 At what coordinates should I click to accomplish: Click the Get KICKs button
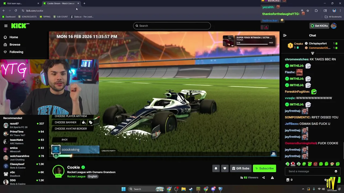coord(319,26)
